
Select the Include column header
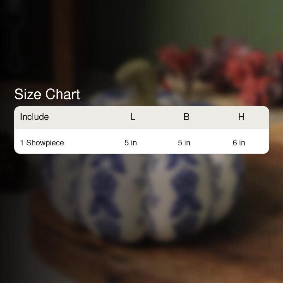[34, 117]
